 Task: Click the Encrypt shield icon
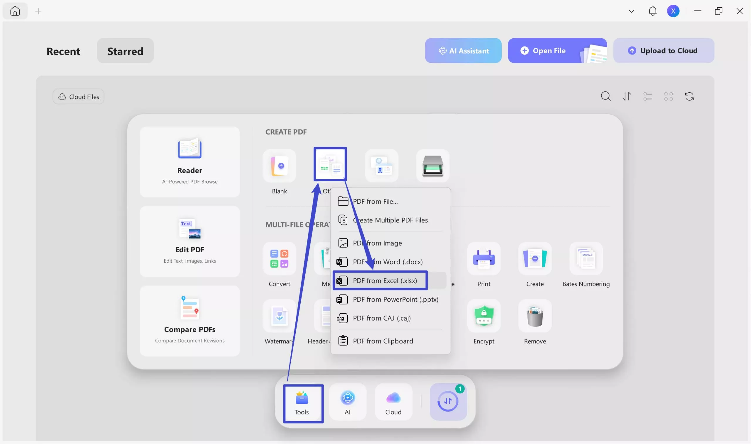pos(483,316)
